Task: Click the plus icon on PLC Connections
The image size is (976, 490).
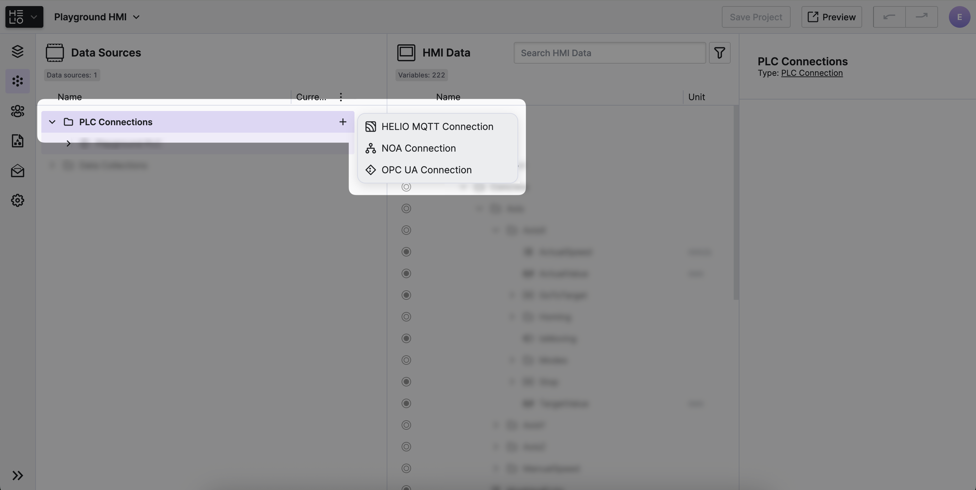Action: tap(343, 122)
